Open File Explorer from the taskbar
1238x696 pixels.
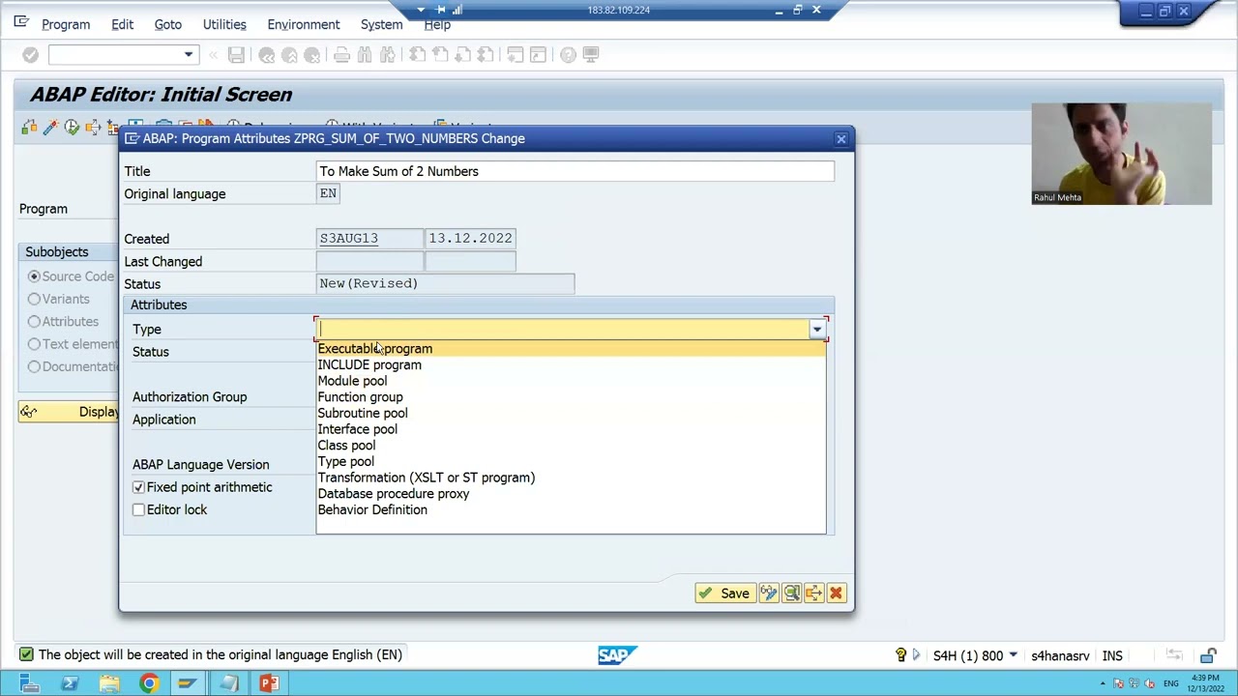(x=108, y=684)
